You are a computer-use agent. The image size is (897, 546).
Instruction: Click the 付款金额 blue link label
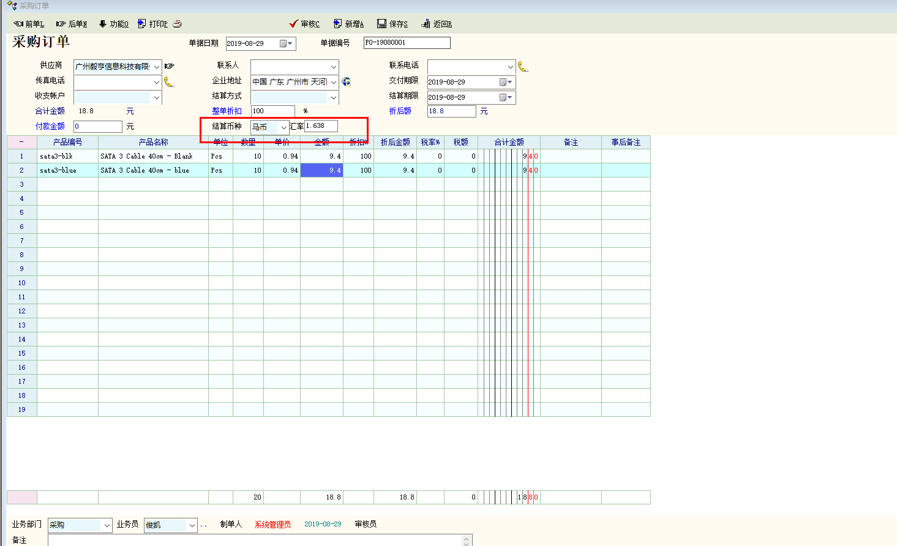tap(50, 126)
